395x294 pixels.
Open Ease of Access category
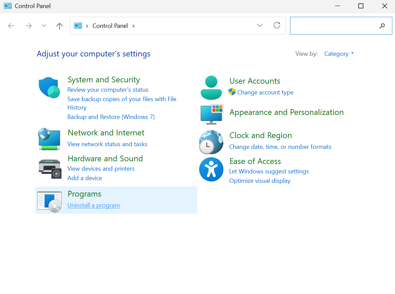[x=255, y=161]
